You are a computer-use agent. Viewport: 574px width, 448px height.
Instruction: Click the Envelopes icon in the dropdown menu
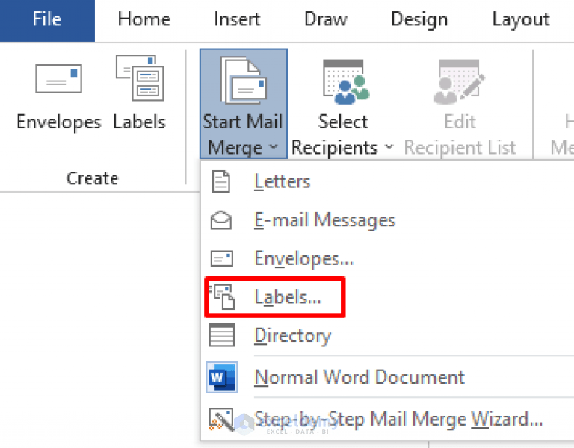click(221, 258)
